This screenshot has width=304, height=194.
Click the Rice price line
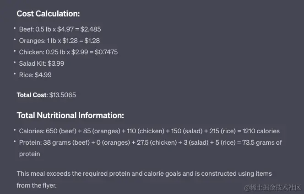coord(35,75)
